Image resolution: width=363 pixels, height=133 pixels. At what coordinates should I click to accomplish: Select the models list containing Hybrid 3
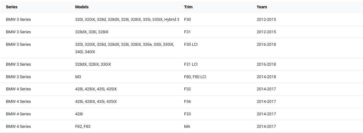pos(127,20)
